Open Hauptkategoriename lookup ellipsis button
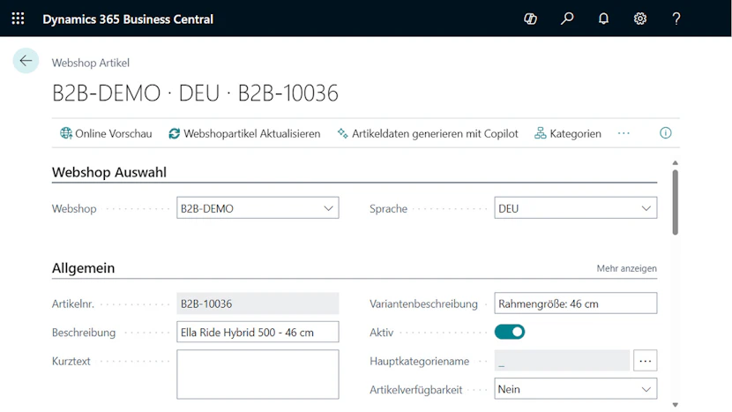 [646, 361]
